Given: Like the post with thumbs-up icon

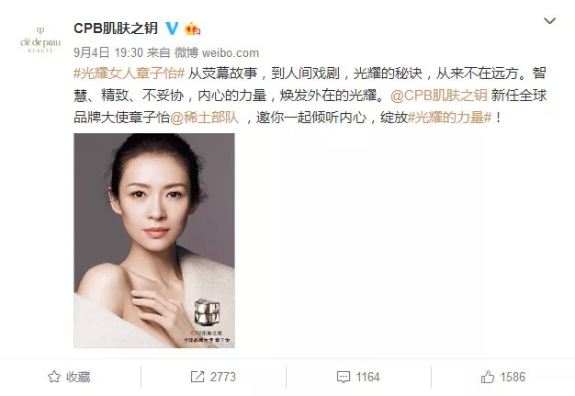Looking at the screenshot, I should 488,377.
